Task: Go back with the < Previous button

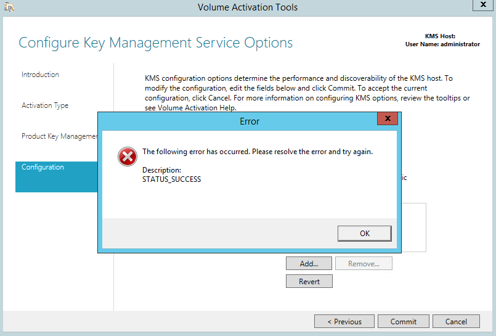Action: tap(344, 321)
